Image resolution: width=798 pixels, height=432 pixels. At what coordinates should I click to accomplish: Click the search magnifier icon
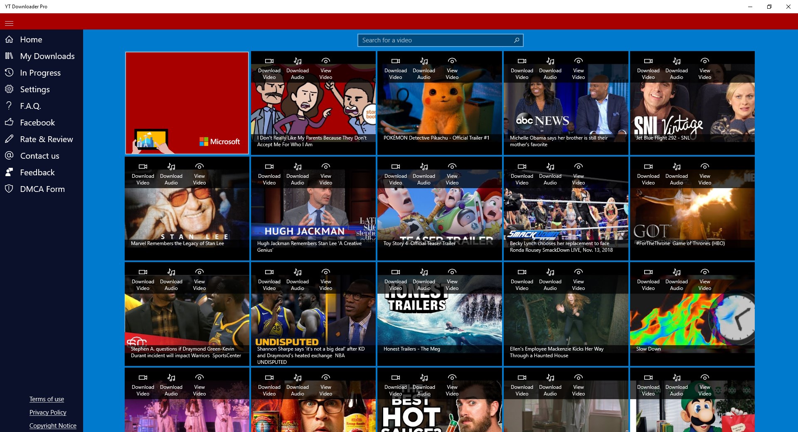coord(517,40)
